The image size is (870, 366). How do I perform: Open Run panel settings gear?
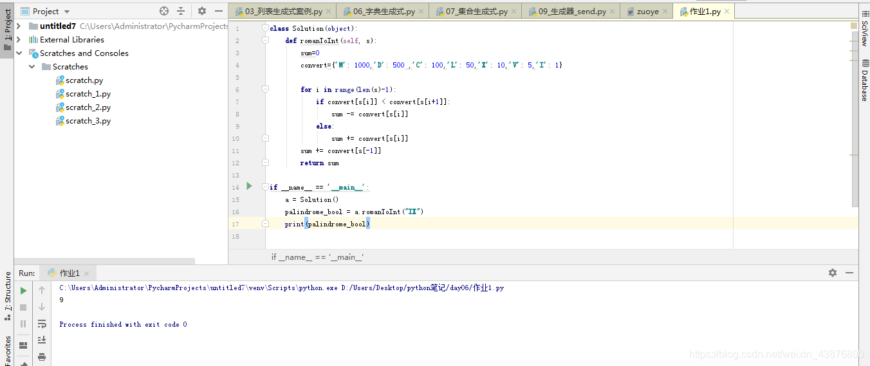coord(833,273)
